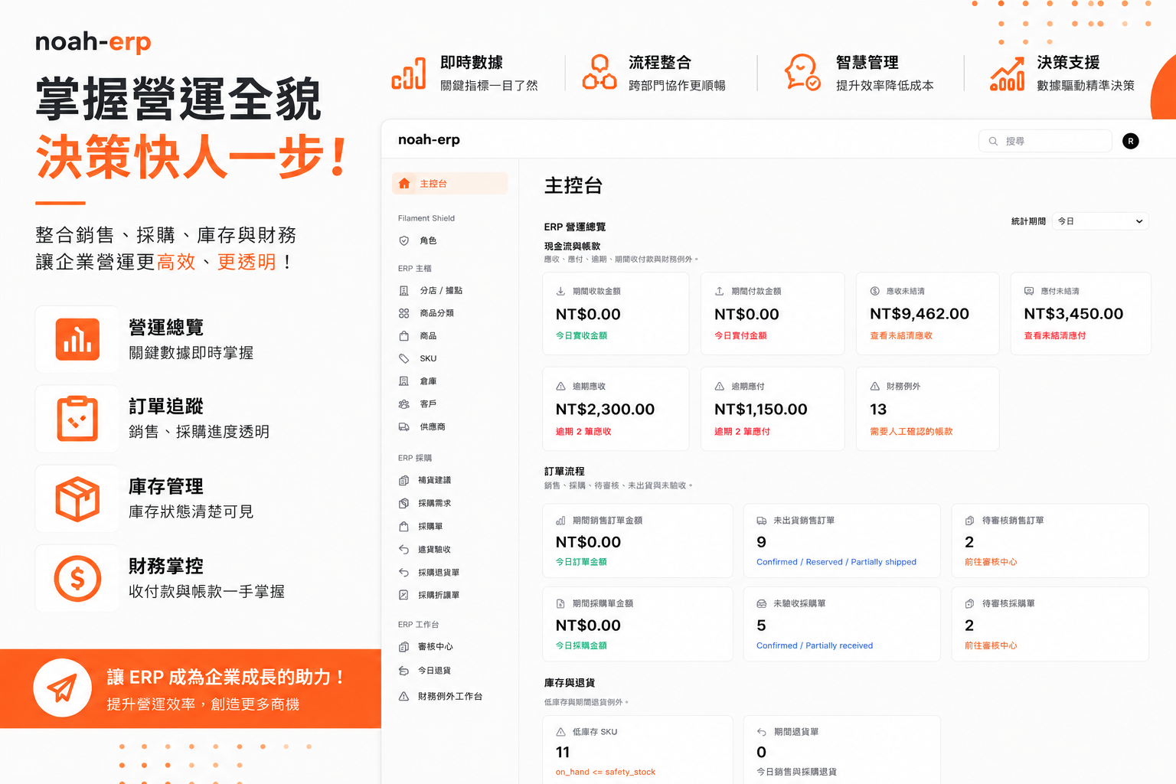Click 前往審核中心 under 待審核銷售訂單
The height and width of the screenshot is (784, 1176).
pyautogui.click(x=991, y=562)
